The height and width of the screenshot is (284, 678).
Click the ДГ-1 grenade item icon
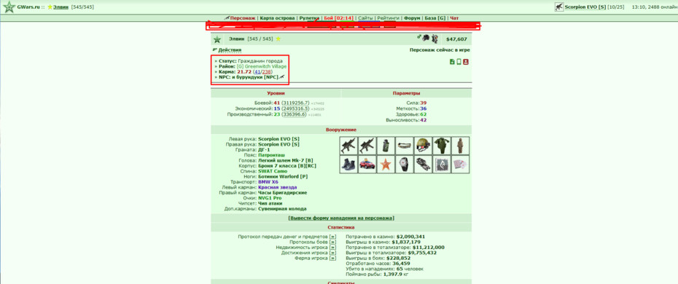coord(386,146)
